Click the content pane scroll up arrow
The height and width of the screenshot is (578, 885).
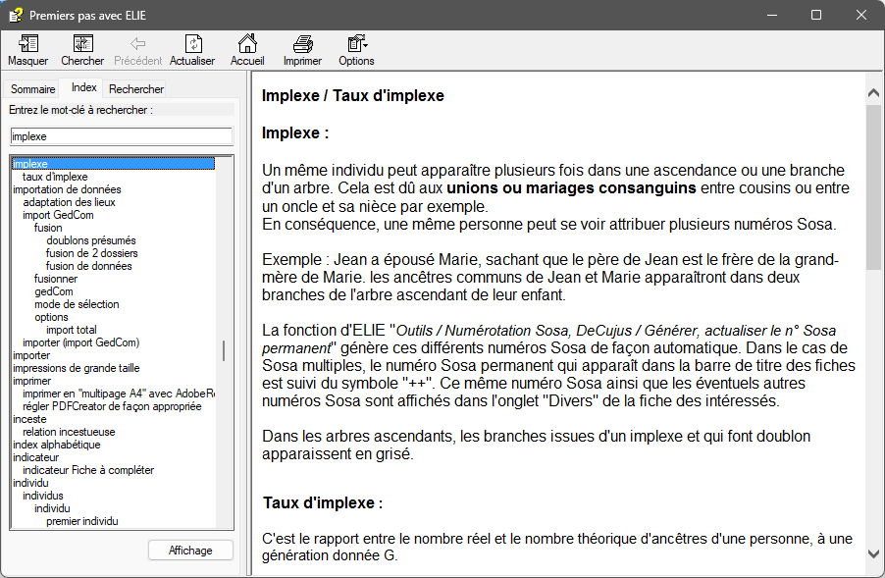[873, 93]
